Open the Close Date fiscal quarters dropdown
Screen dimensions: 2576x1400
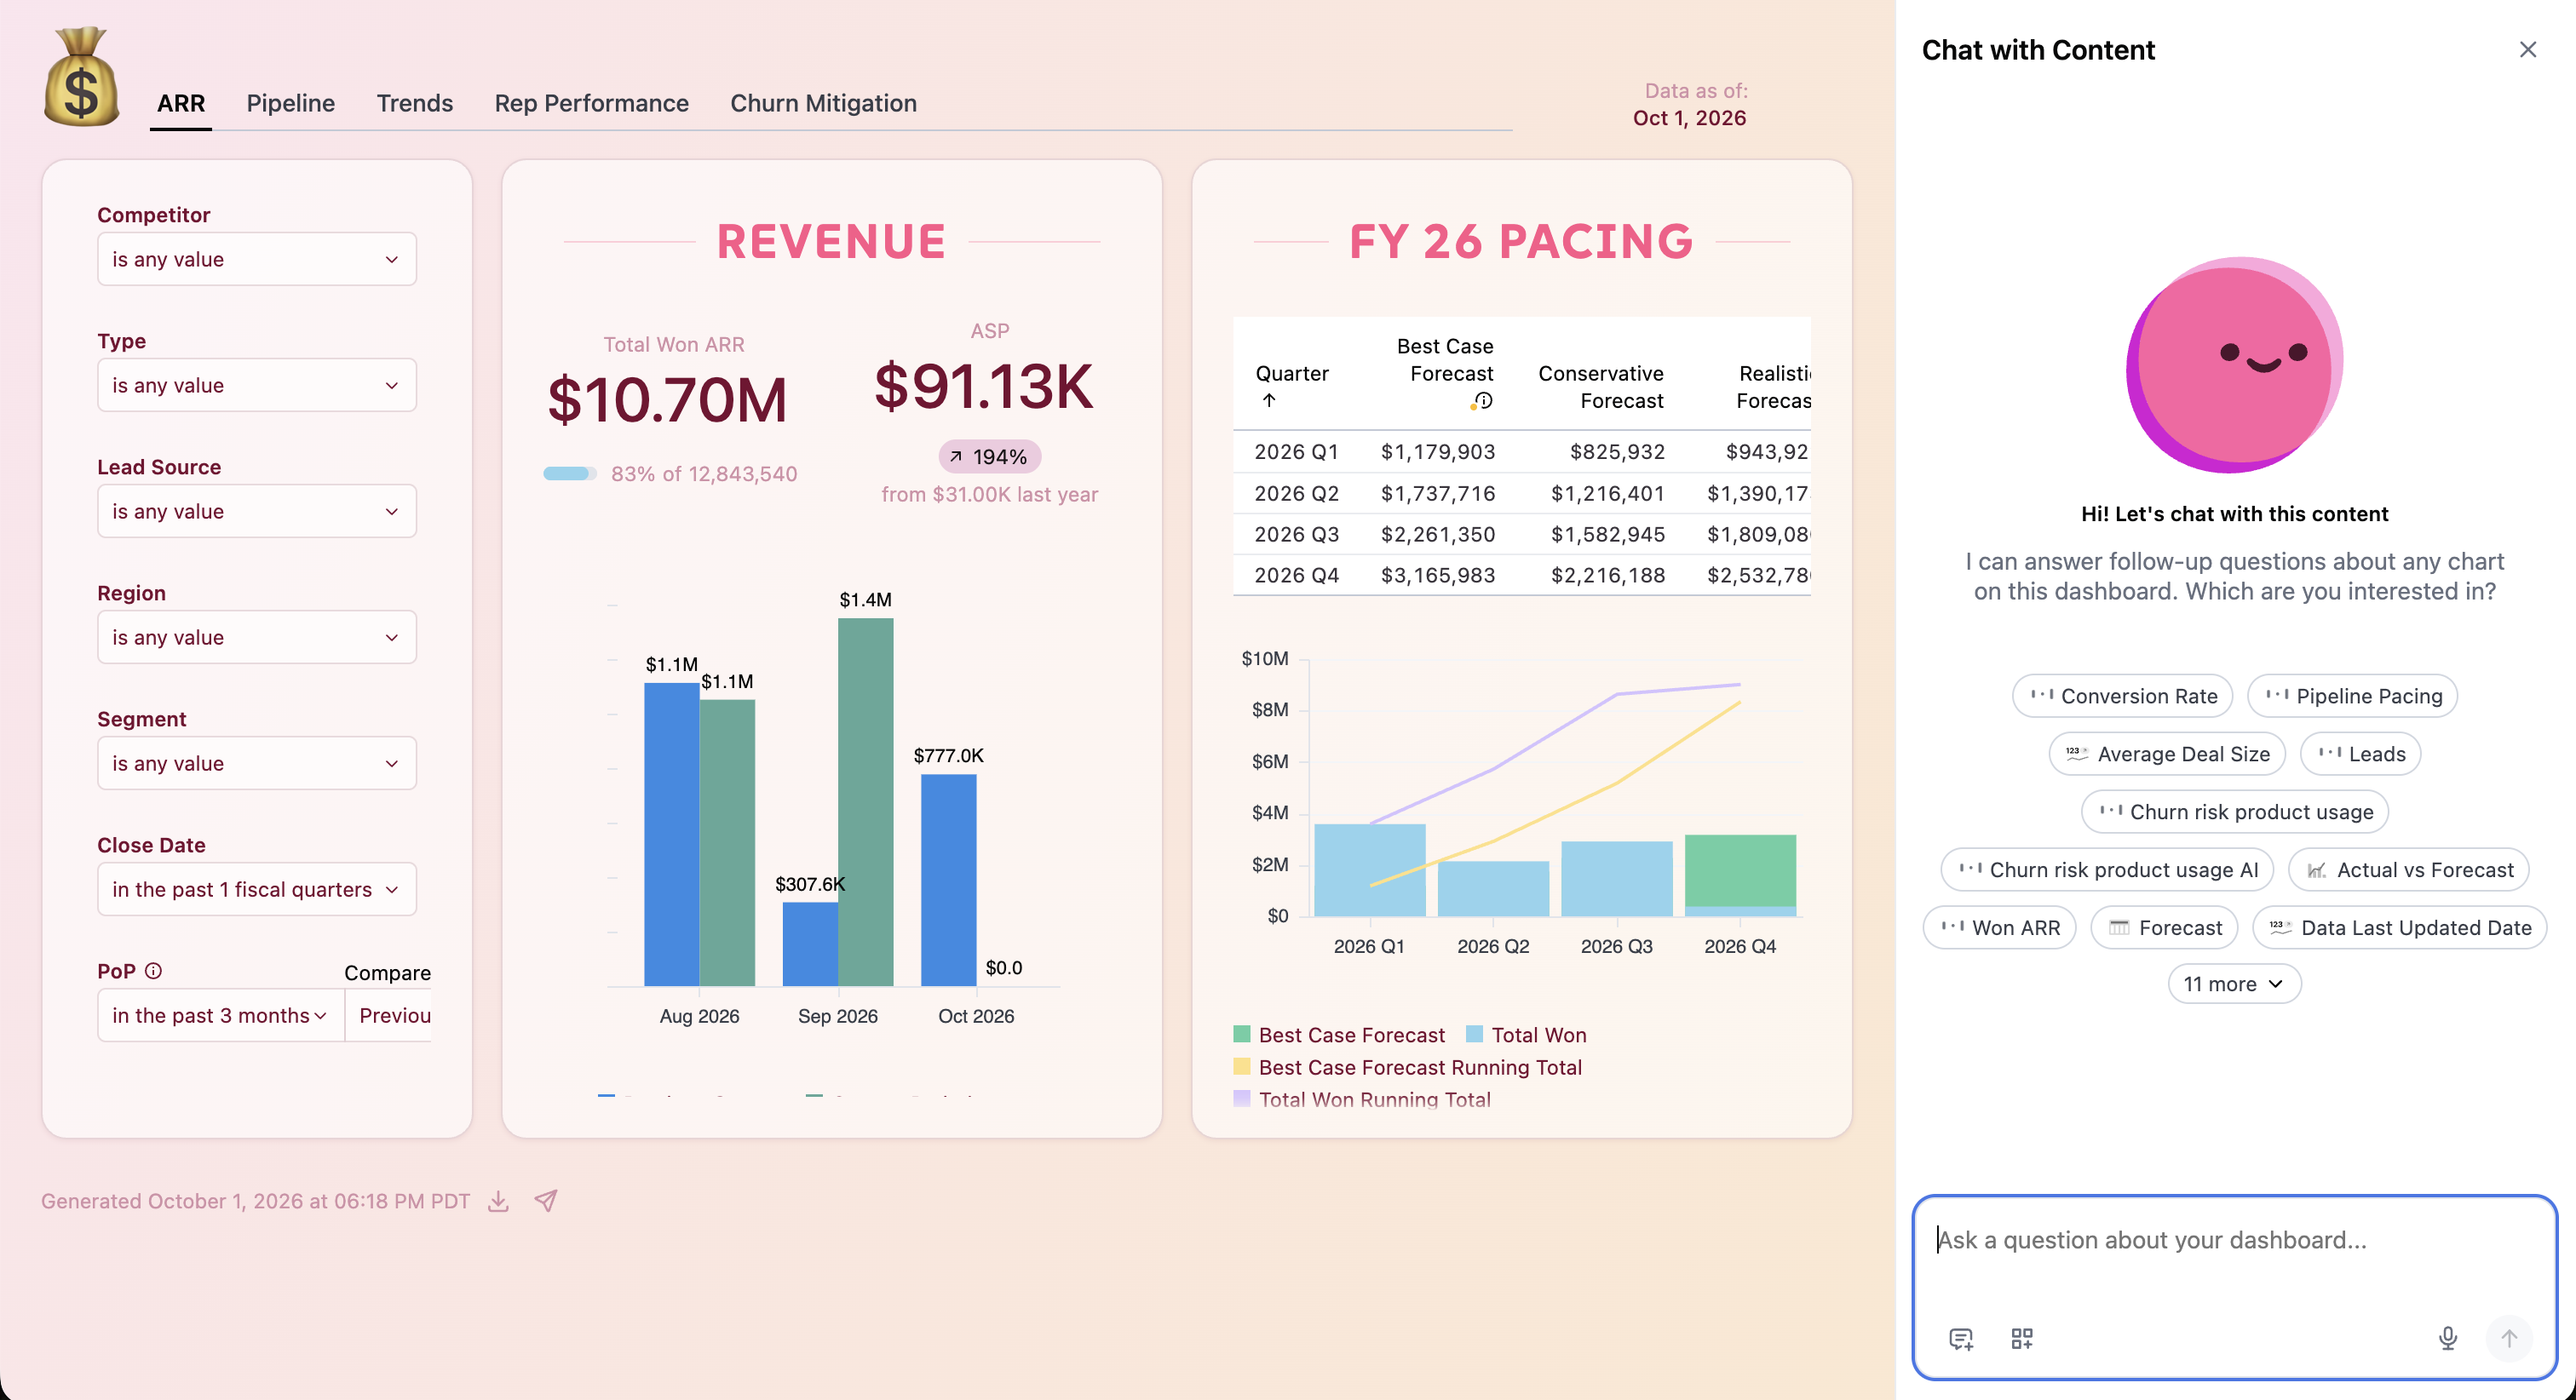257,889
